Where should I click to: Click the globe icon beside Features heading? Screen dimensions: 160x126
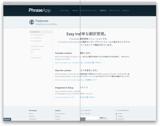pyautogui.click(x=32, y=22)
